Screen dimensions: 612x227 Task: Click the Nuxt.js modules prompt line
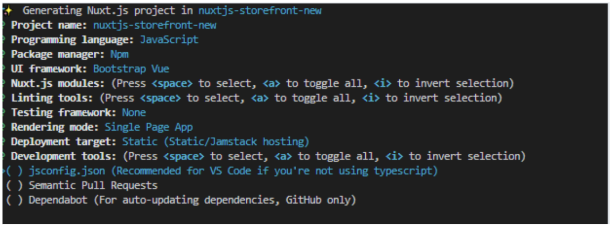[x=262, y=83]
